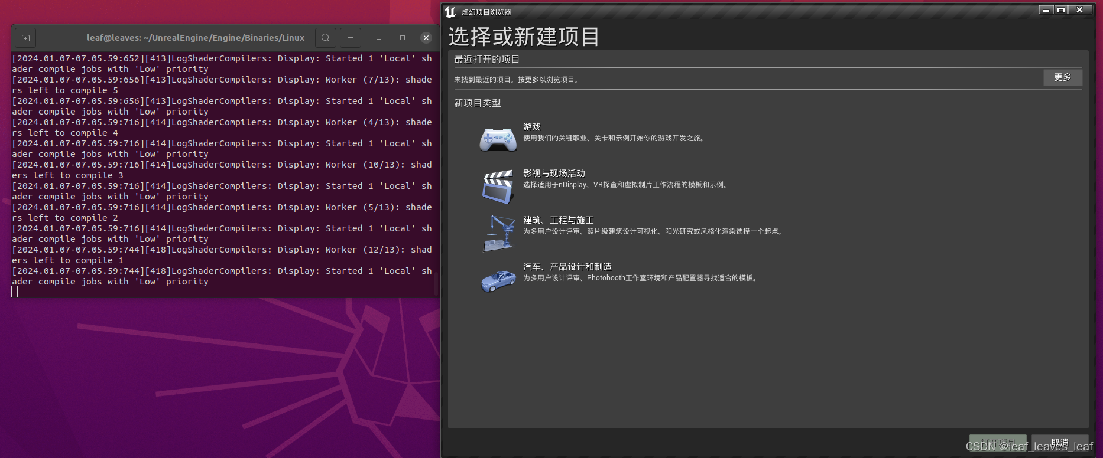
Task: Click the 选择或新建项目 heading
Action: tap(524, 37)
